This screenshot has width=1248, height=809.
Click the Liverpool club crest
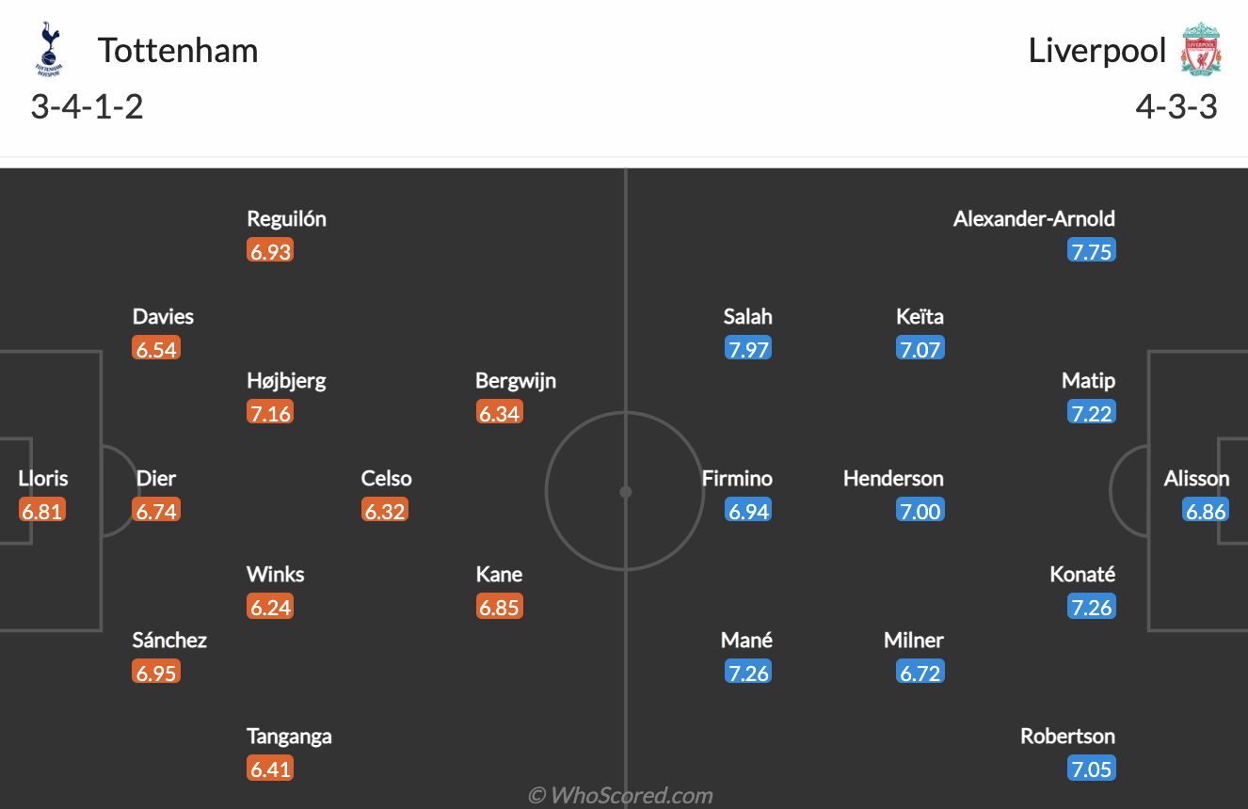coord(1201,50)
